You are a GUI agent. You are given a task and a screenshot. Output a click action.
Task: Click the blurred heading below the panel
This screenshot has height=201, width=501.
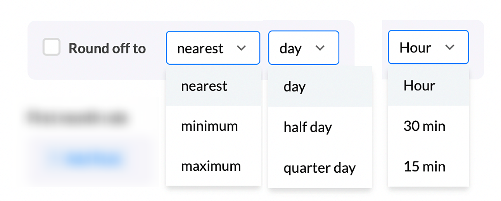point(78,117)
